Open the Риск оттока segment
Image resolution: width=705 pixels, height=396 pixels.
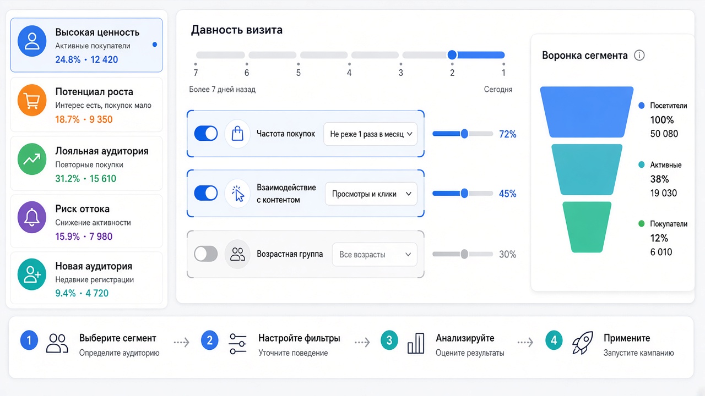86,221
